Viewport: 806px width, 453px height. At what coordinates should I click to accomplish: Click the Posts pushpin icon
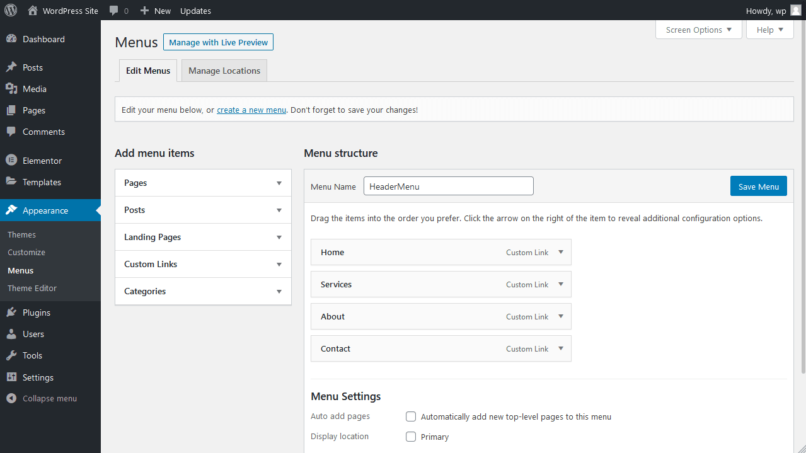[11, 67]
